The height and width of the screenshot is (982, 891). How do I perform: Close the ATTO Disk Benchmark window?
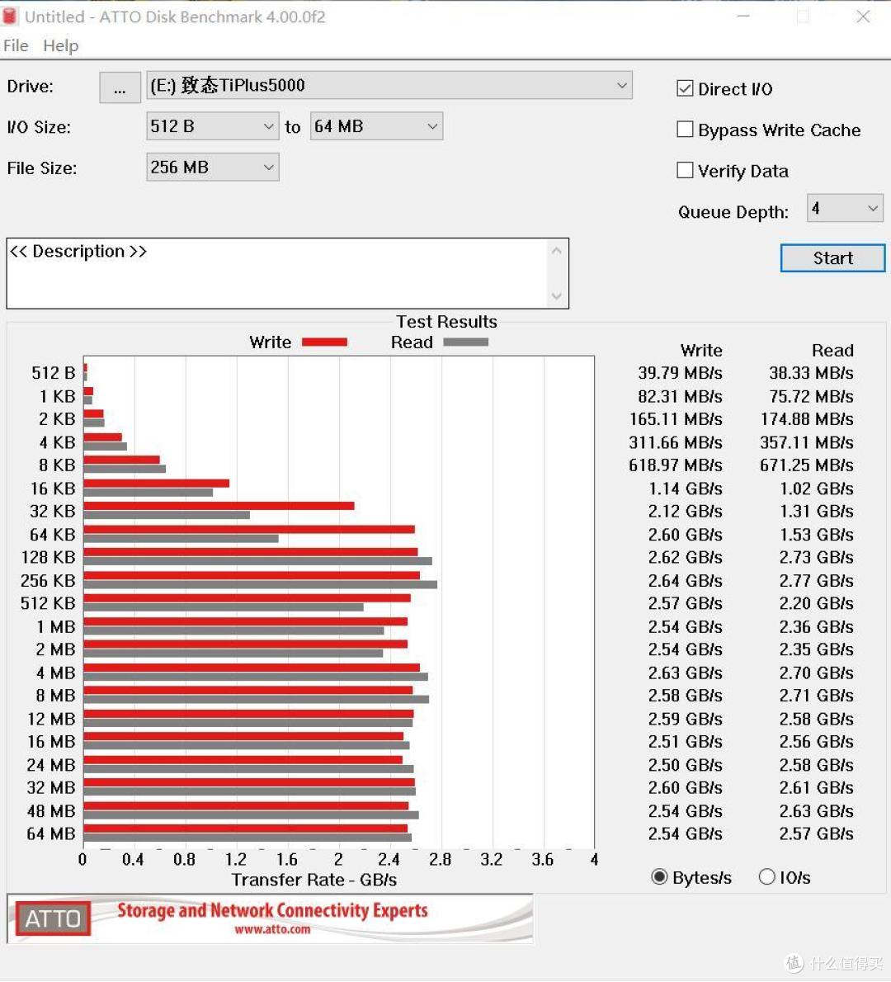coord(863,17)
